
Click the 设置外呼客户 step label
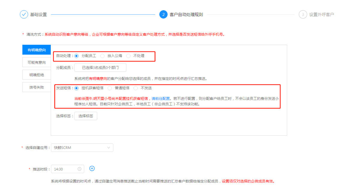click(x=321, y=14)
